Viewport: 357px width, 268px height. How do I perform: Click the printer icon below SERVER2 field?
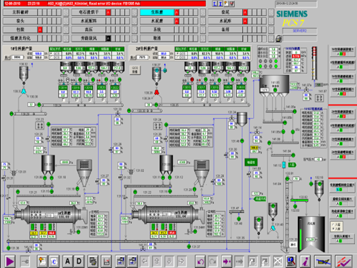(x=278, y=39)
